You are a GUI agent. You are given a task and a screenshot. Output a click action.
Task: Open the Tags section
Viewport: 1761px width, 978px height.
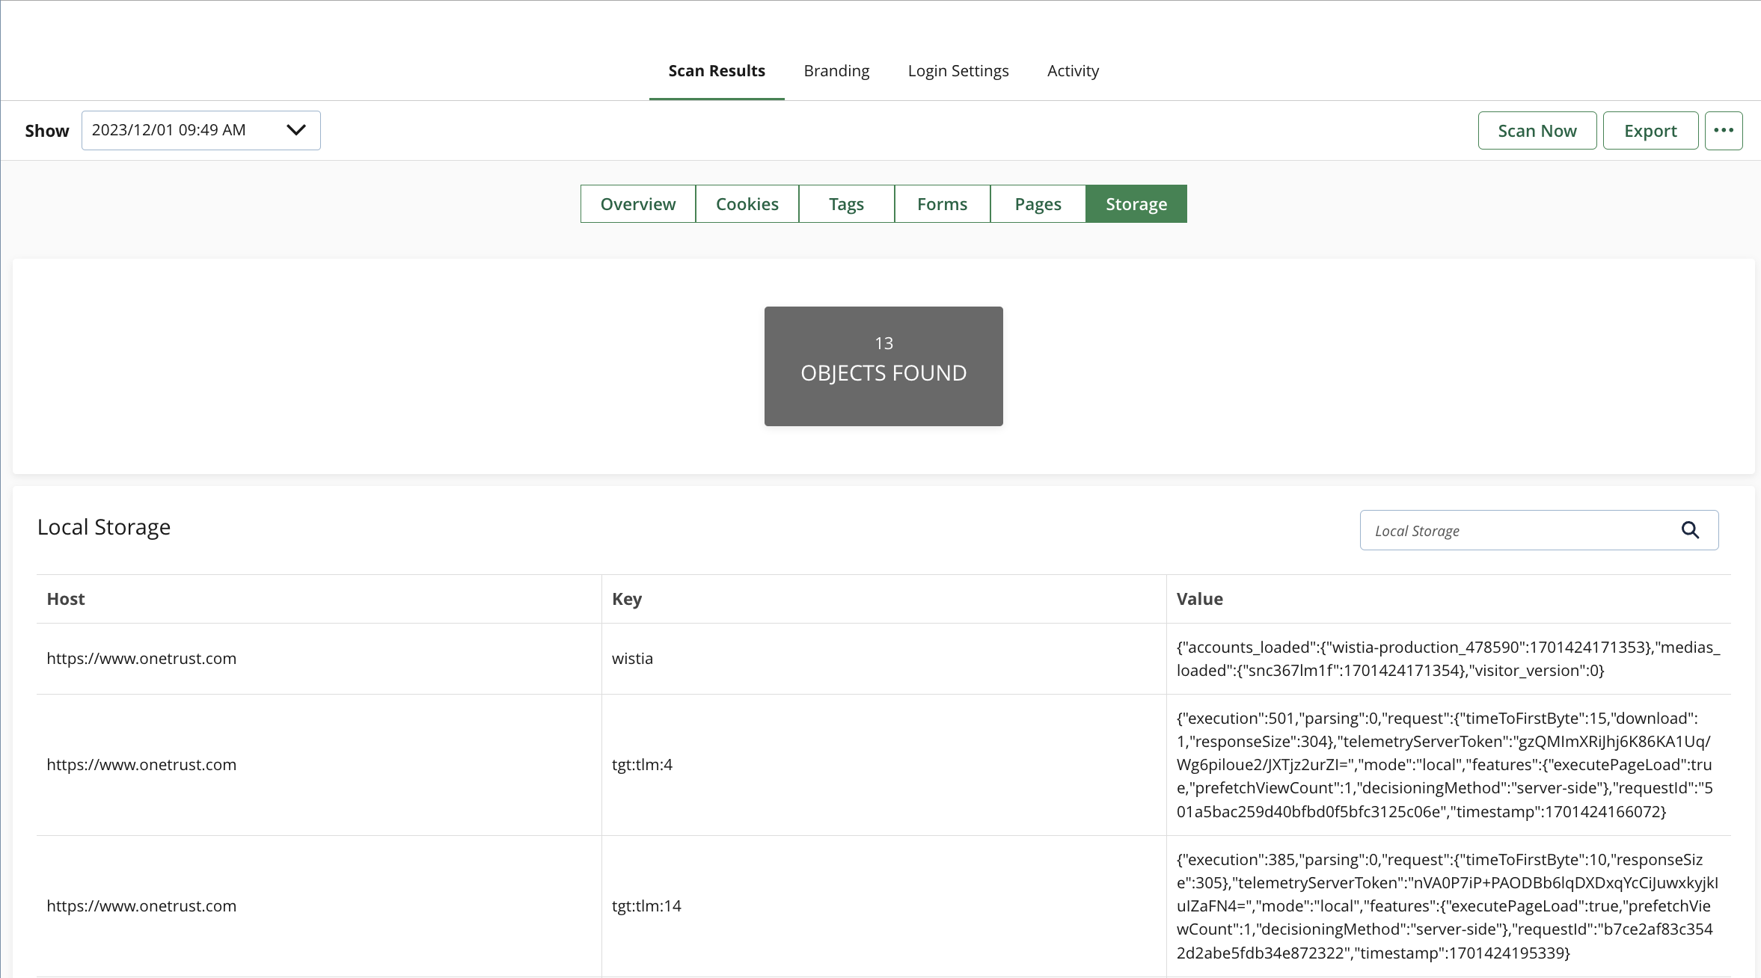click(x=845, y=203)
